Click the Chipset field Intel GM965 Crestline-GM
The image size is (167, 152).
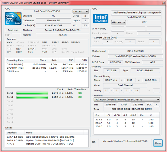135,56
